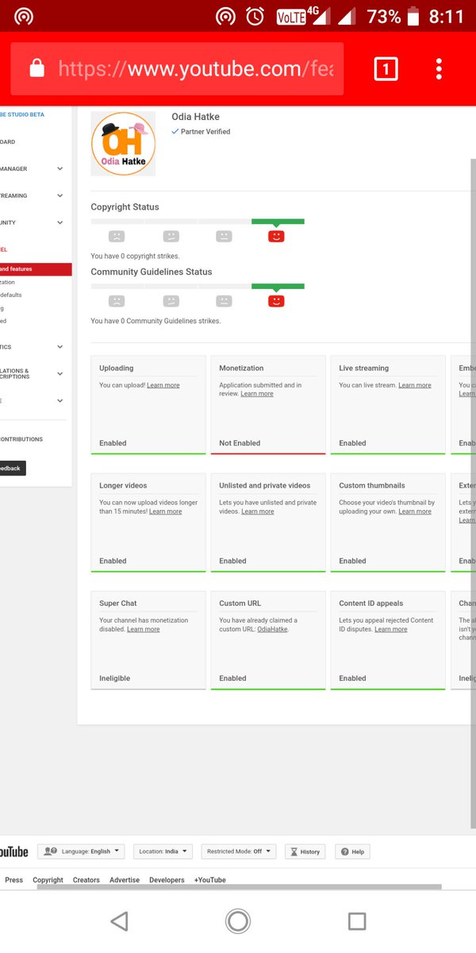The width and height of the screenshot is (476, 953).
Task: Click the Copyright Status green progress bar
Action: coord(278,222)
